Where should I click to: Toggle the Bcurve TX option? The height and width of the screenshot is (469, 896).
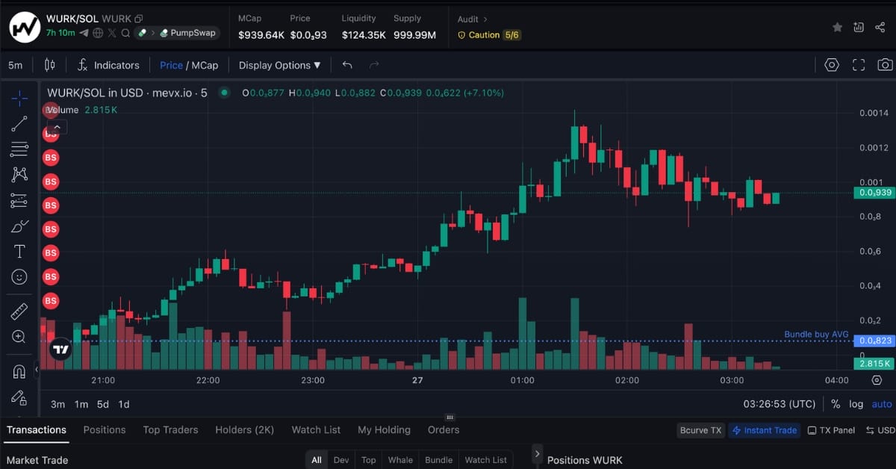pyautogui.click(x=700, y=430)
